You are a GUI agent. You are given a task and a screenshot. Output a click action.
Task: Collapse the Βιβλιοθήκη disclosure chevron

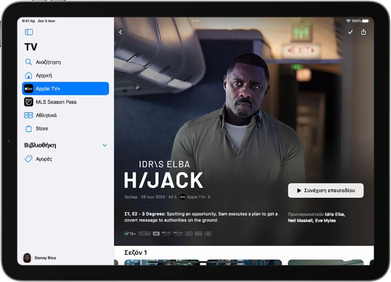click(x=104, y=145)
